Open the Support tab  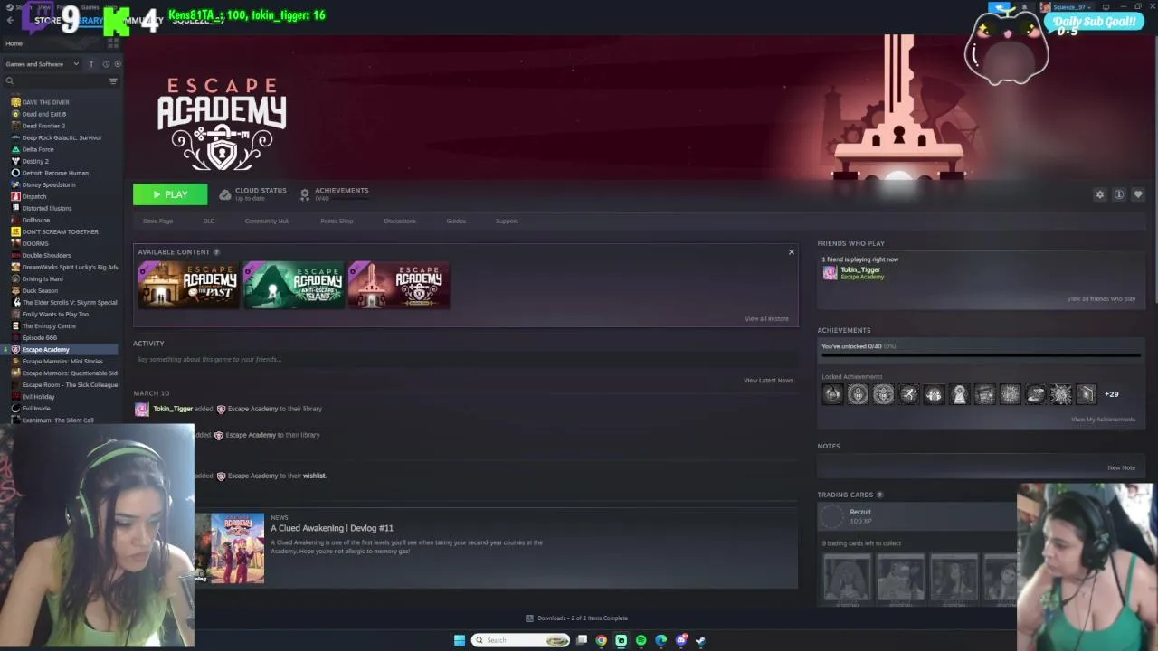507,221
